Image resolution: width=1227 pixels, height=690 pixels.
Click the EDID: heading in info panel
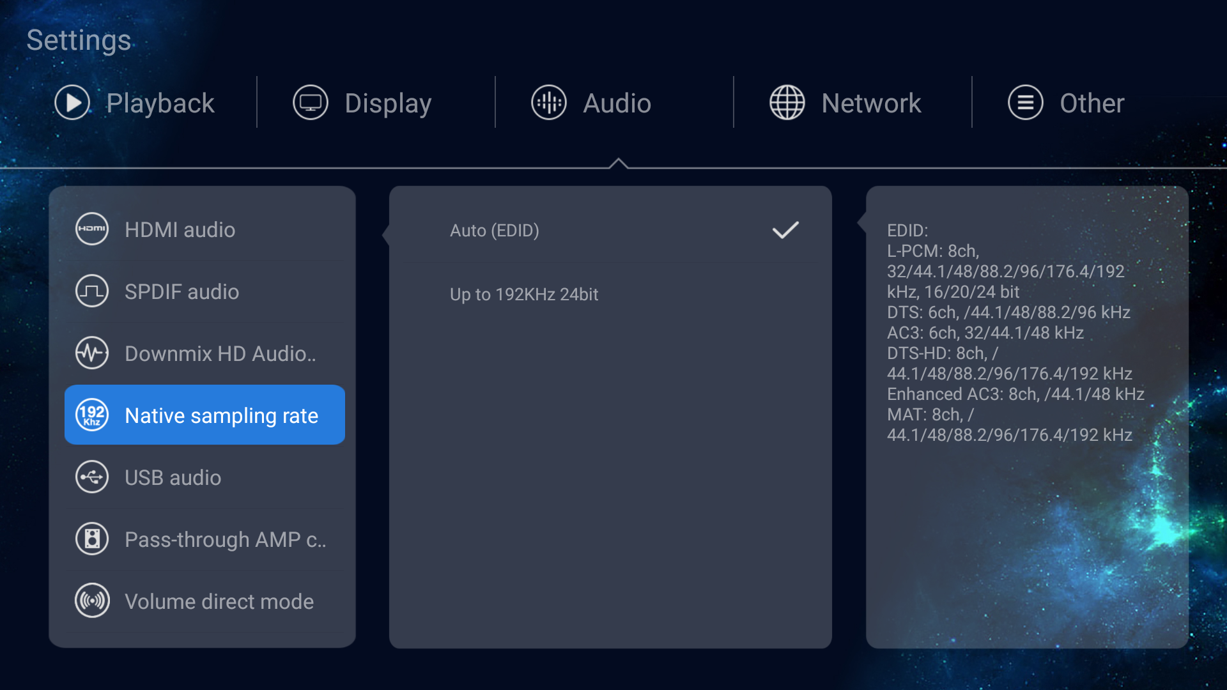(x=907, y=230)
